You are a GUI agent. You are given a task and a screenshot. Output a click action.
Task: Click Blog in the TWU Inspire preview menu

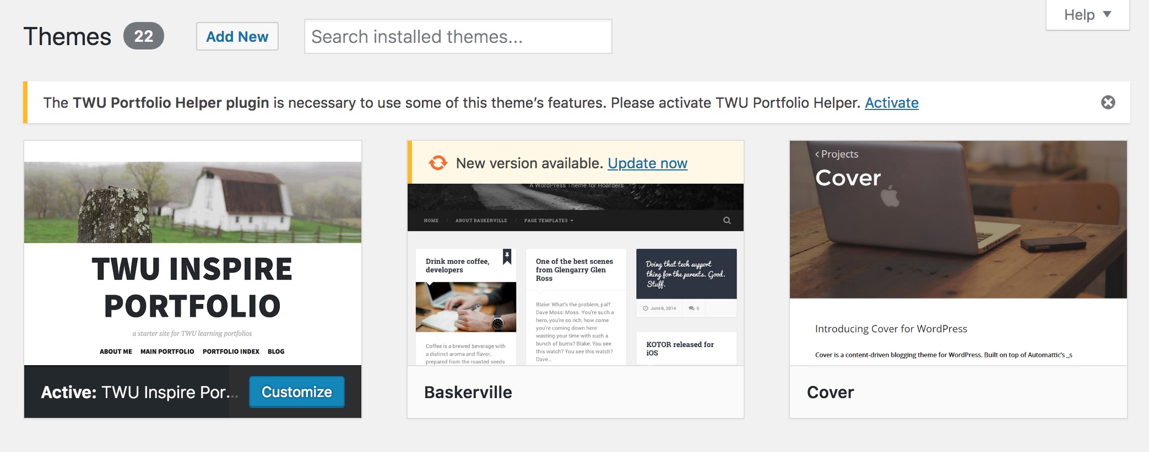pyautogui.click(x=276, y=352)
